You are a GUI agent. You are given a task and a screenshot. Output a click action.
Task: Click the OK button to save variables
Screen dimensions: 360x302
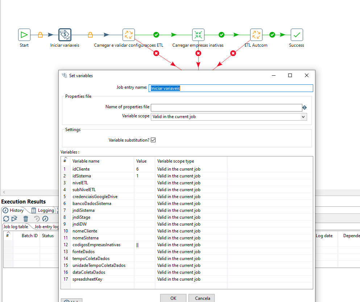coord(173,298)
